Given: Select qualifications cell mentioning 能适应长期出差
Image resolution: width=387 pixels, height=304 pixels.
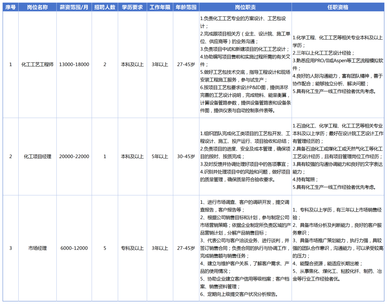Looking at the screenshot, I should tap(338, 248).
